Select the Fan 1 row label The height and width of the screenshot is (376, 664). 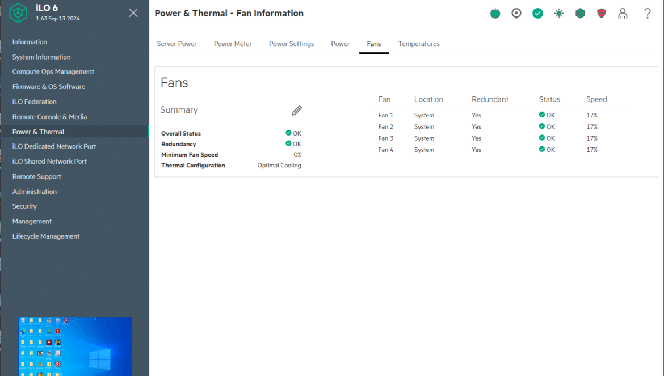coord(386,115)
